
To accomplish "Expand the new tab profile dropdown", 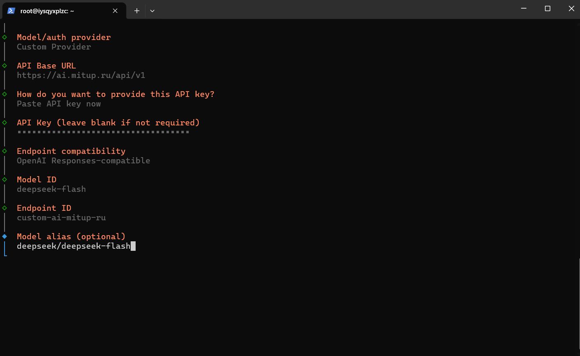I will click(x=152, y=11).
